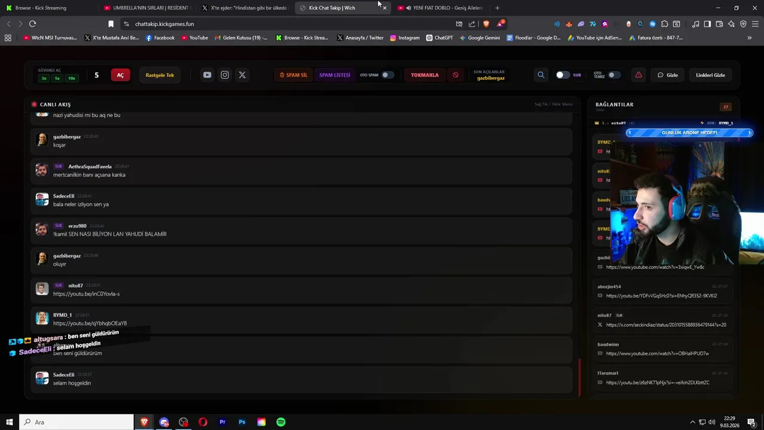
Task: Open the browser hamburger menu
Action: pyautogui.click(x=755, y=24)
